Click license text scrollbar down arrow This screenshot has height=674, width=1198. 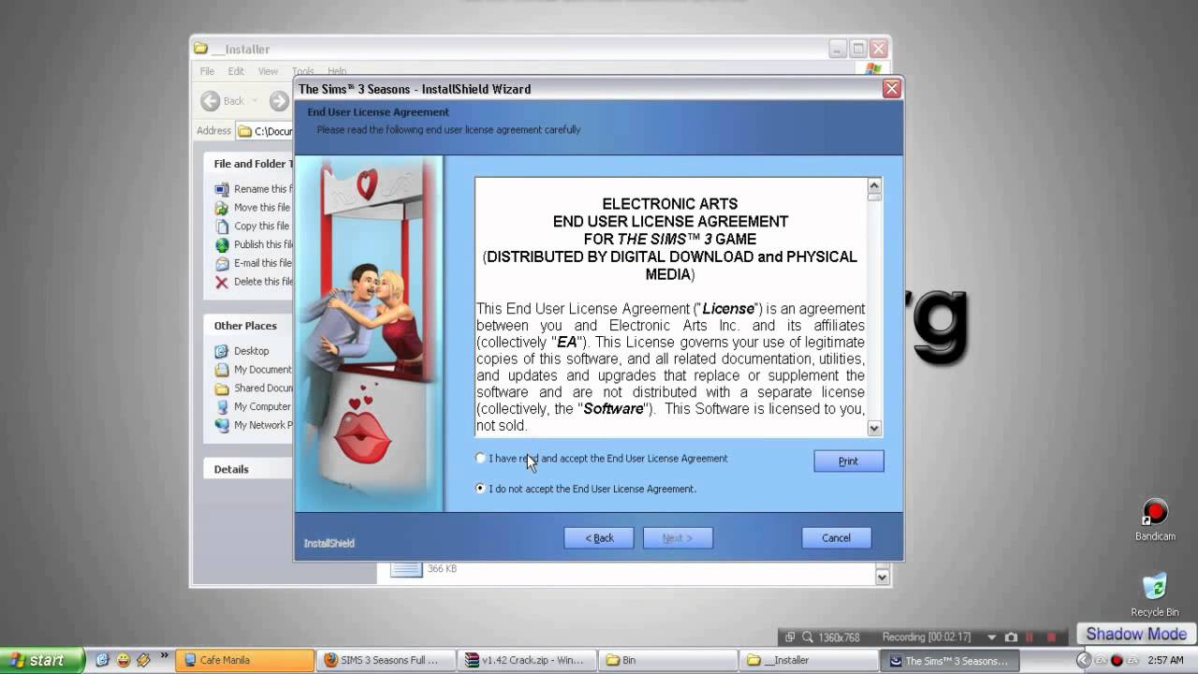[874, 428]
